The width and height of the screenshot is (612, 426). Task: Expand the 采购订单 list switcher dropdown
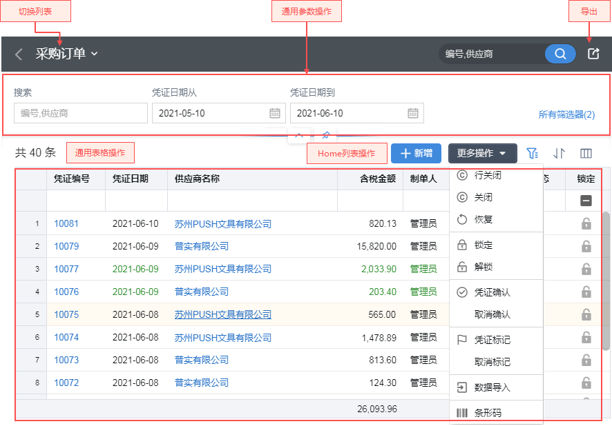[x=95, y=54]
